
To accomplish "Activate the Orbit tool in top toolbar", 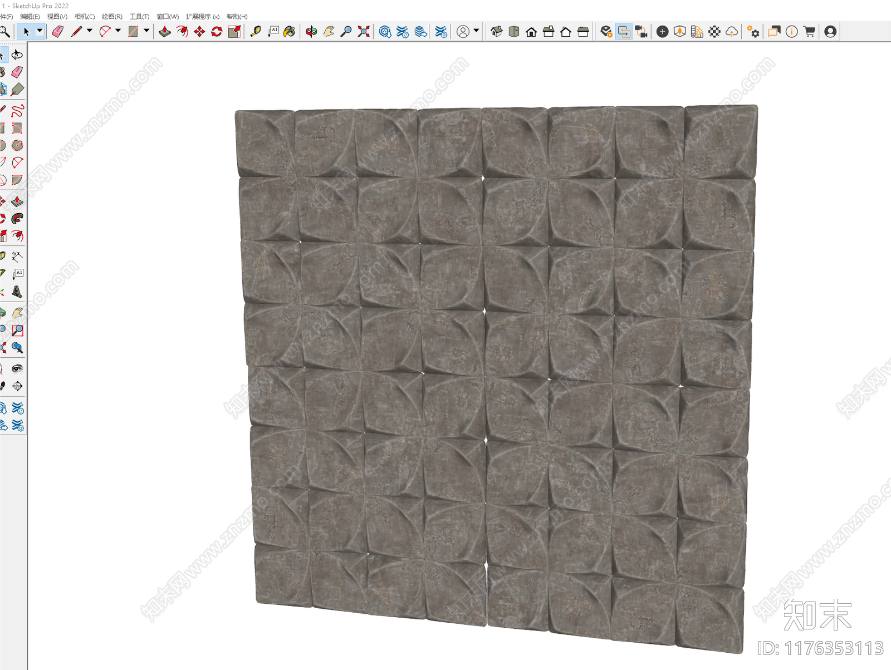I will 311,32.
